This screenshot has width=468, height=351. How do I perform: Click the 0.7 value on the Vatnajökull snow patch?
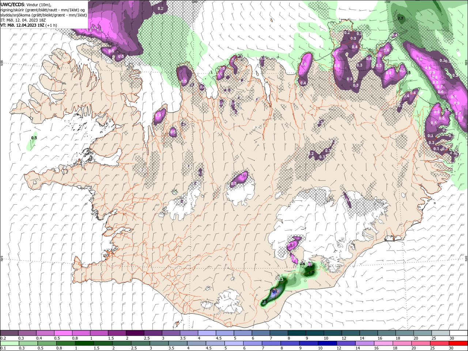click(x=291, y=245)
